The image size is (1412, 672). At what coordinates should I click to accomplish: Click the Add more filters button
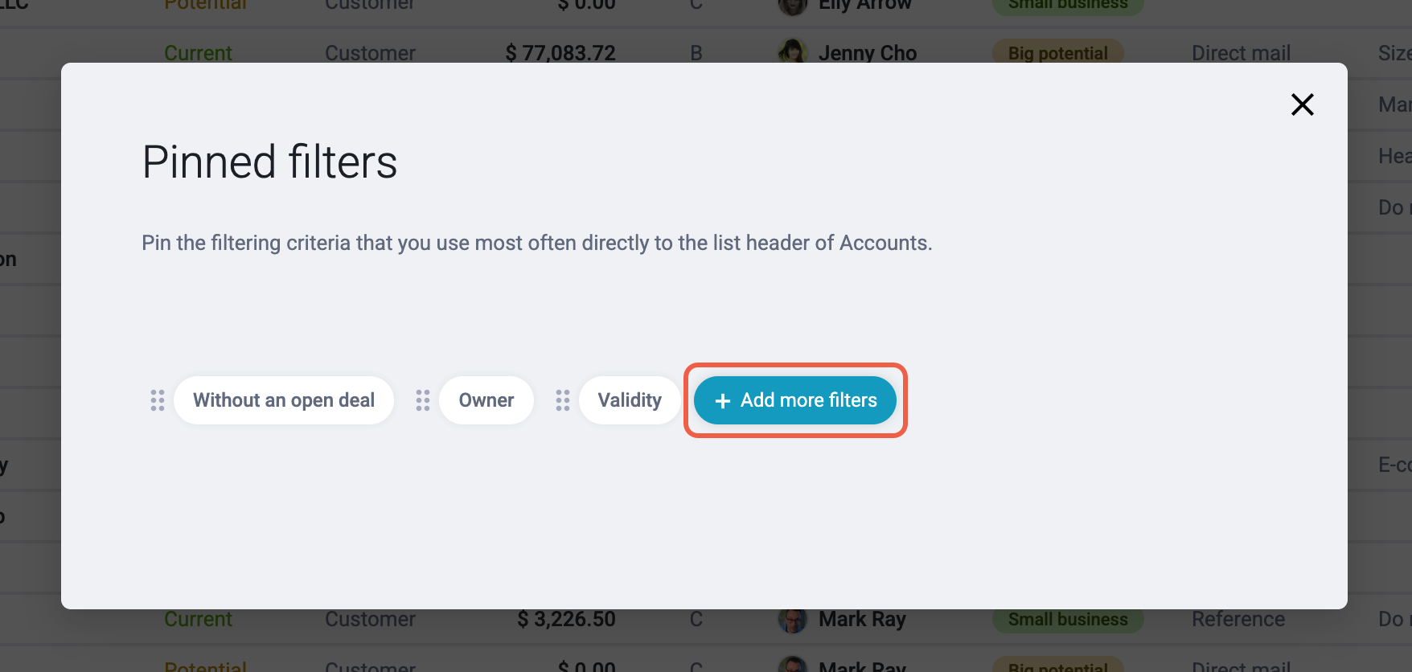[795, 400]
